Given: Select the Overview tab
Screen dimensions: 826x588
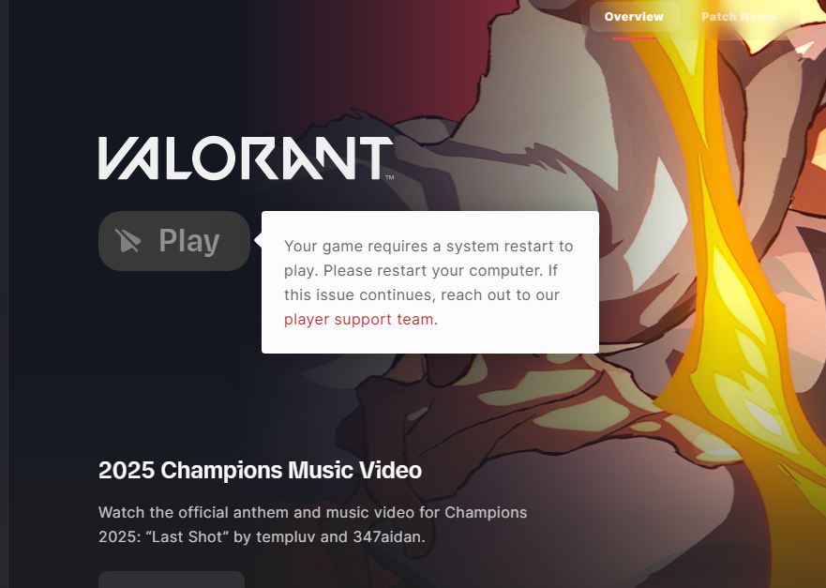Looking at the screenshot, I should pos(634,17).
